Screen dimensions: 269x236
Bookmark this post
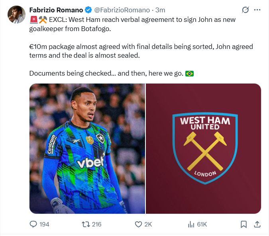243,224
